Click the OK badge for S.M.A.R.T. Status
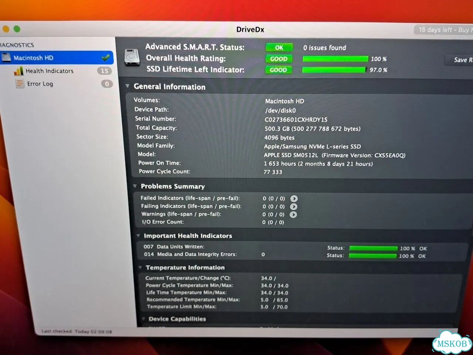This screenshot has width=473, height=355. (279, 48)
